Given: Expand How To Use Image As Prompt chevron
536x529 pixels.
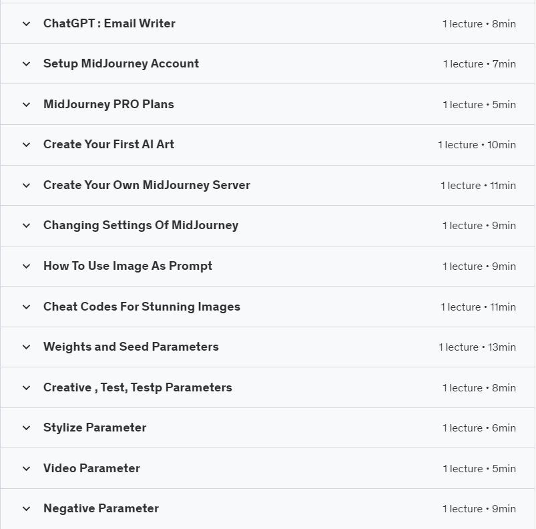Looking at the screenshot, I should click(26, 266).
